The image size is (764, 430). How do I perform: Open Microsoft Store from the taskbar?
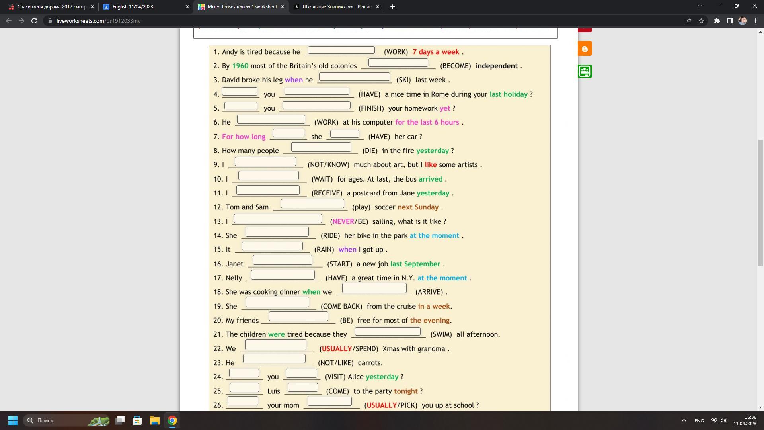[x=137, y=420]
